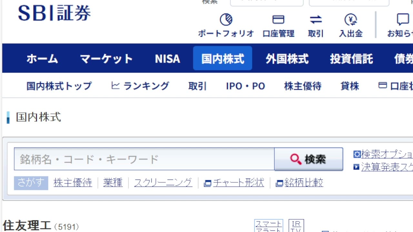Viewport: 413px width, 232px height.
Task: Open the 決算発表スケジュール link
Action: point(387,167)
